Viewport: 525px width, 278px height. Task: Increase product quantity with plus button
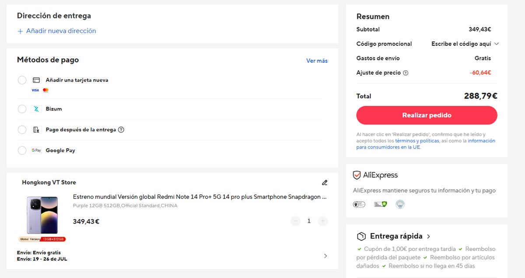click(x=322, y=221)
